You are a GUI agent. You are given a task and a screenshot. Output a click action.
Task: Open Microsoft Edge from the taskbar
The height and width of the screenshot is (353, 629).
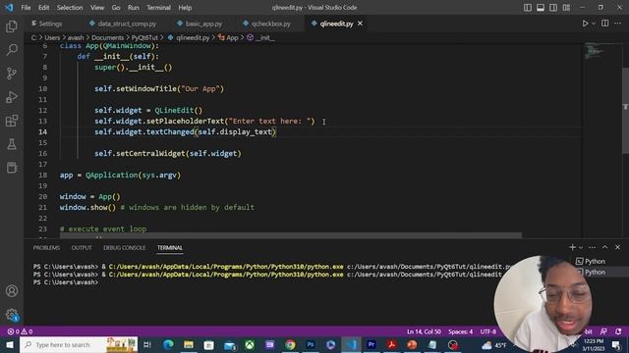[x=168, y=344]
